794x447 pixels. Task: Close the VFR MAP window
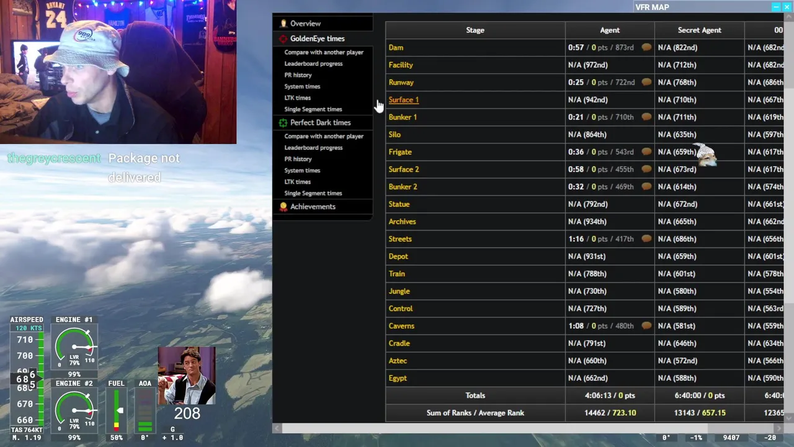(787, 7)
